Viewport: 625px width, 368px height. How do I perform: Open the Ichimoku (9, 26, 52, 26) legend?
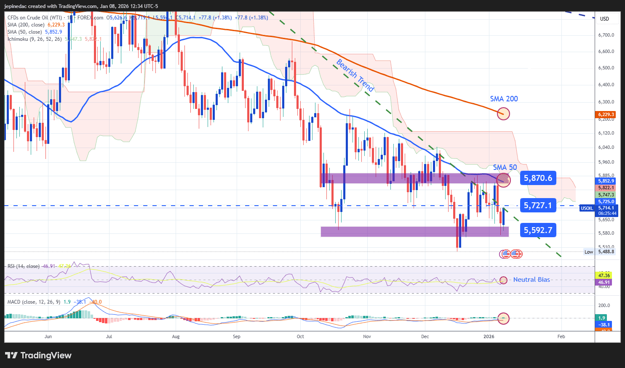pos(35,39)
